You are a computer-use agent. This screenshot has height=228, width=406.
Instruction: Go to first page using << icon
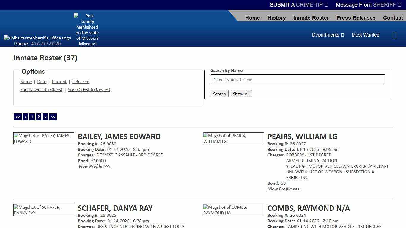coord(18,117)
